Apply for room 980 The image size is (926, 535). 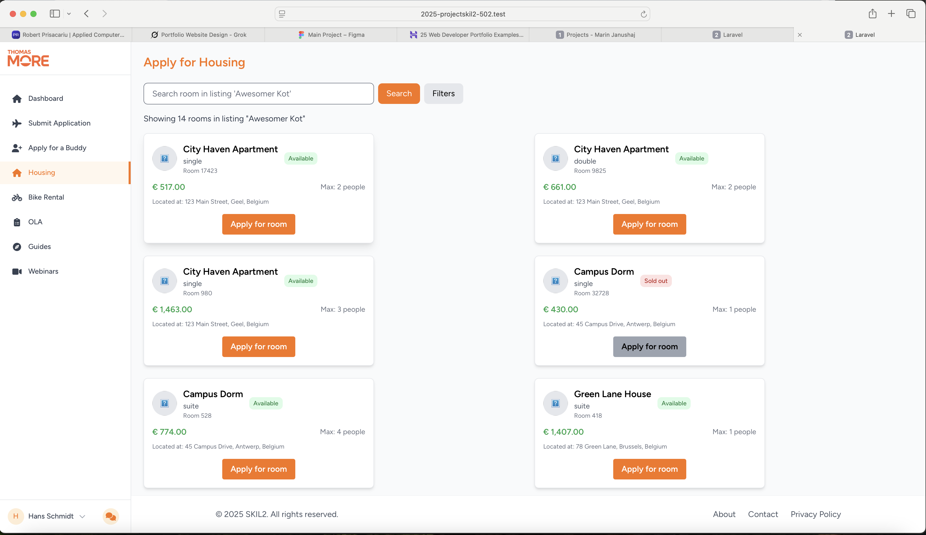pyautogui.click(x=259, y=346)
